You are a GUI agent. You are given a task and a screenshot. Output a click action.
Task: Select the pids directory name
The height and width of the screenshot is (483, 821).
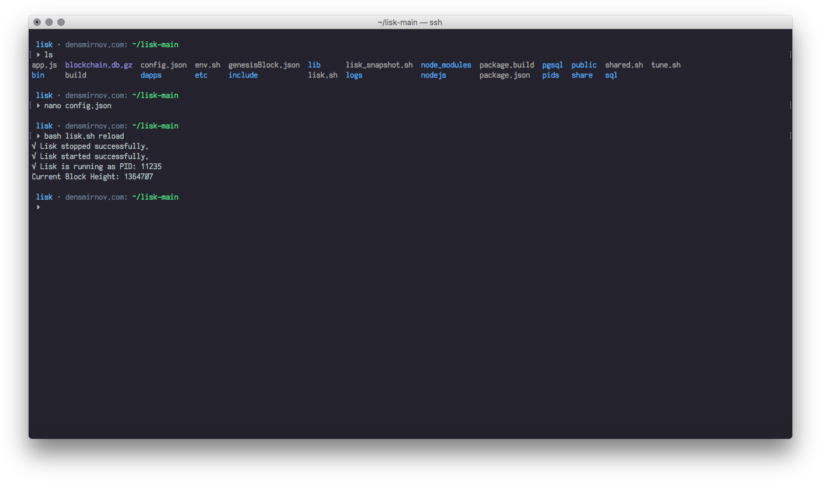(x=551, y=75)
